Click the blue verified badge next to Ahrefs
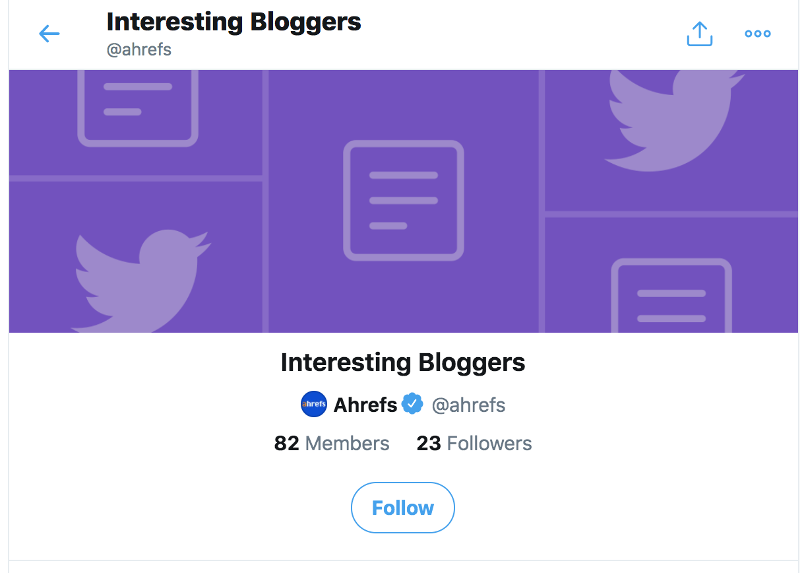The height and width of the screenshot is (573, 806). [x=412, y=404]
